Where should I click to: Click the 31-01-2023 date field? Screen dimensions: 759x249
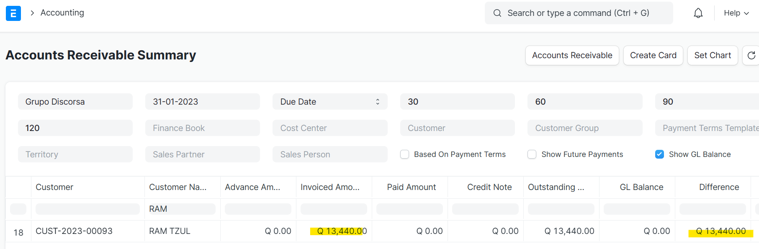point(202,102)
